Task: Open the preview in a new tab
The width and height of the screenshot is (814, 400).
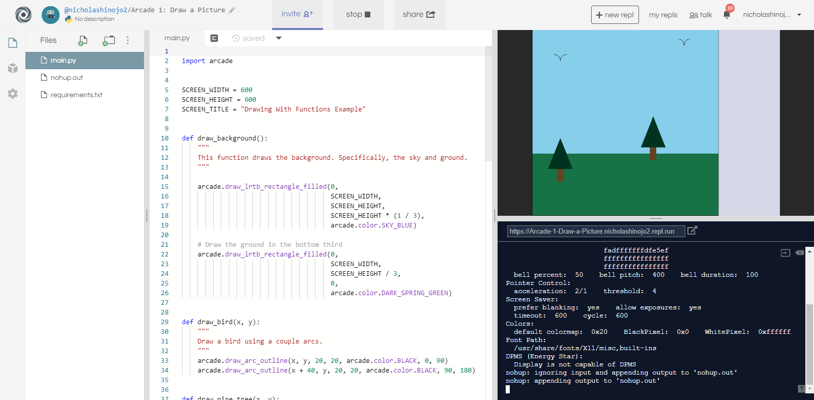Action: click(692, 231)
